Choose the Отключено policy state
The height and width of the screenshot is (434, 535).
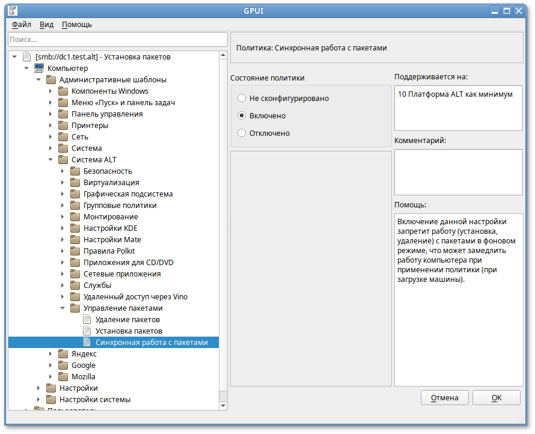coord(242,133)
